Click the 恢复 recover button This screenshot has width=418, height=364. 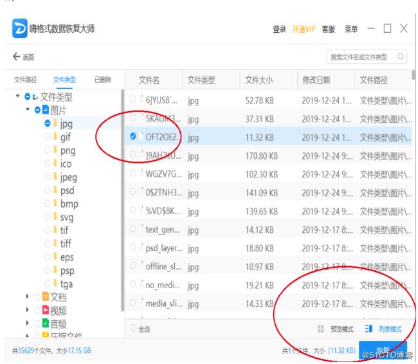[383, 350]
